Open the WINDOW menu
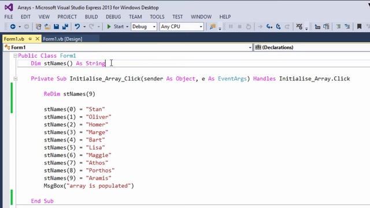This screenshot has width=370, height=208. coord(201,17)
